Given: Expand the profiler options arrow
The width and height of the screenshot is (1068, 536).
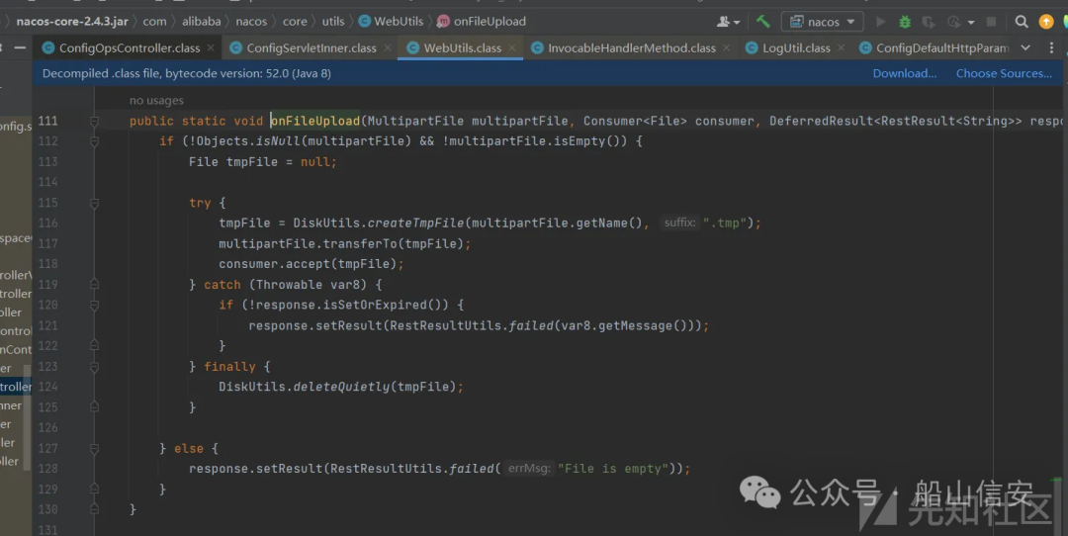Looking at the screenshot, I should click(971, 23).
